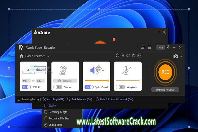Click the screenshot camera icon
The height and width of the screenshot is (132, 198).
[175, 56]
